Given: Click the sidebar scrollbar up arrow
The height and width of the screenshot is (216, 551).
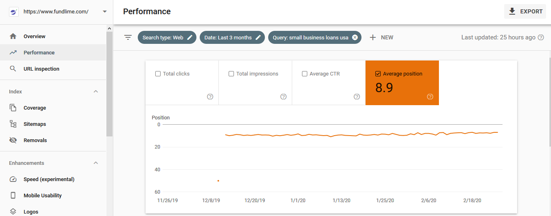Looking at the screenshot, I should pyautogui.click(x=109, y=28).
